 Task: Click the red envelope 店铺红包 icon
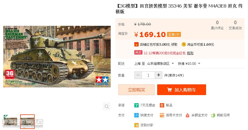coord(136,45)
